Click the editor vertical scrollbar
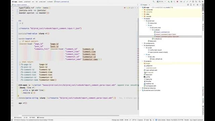 pyautogui.click(x=138, y=64)
